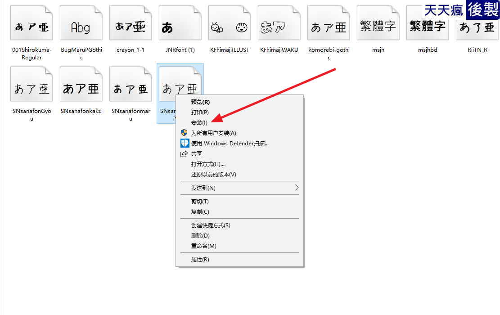Image resolution: width=500 pixels, height=315 pixels.
Task: Click the file name label KFhimajiILLUST
Action: 230,50
